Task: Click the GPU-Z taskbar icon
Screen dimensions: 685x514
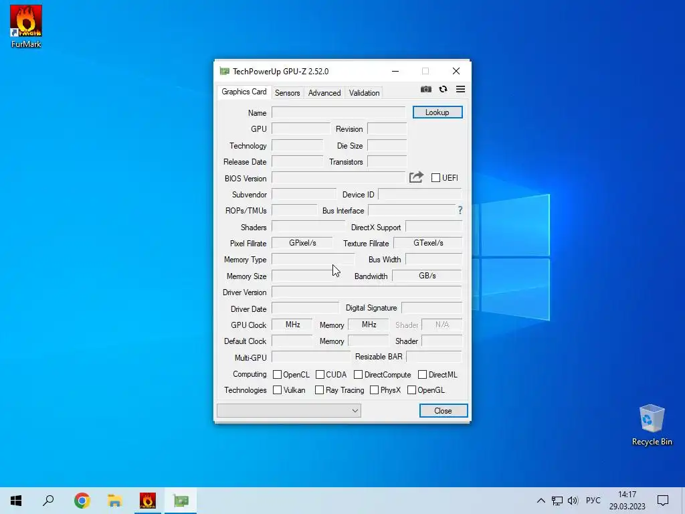Action: point(181,501)
